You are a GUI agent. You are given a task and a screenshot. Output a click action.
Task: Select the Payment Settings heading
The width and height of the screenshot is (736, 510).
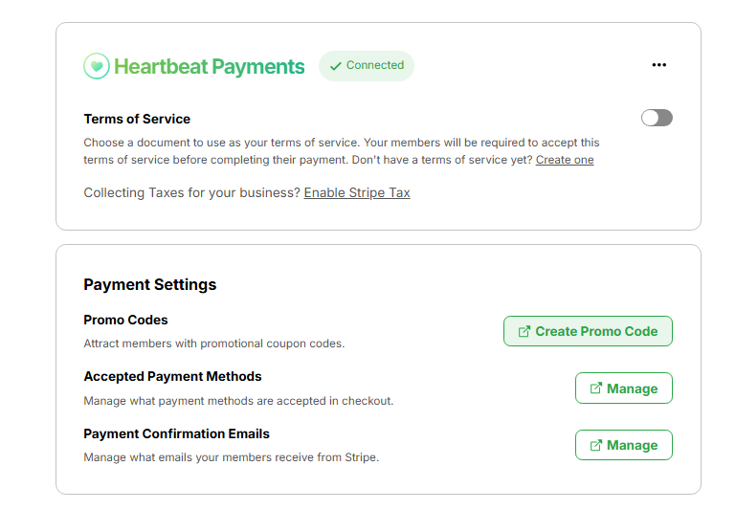point(150,285)
